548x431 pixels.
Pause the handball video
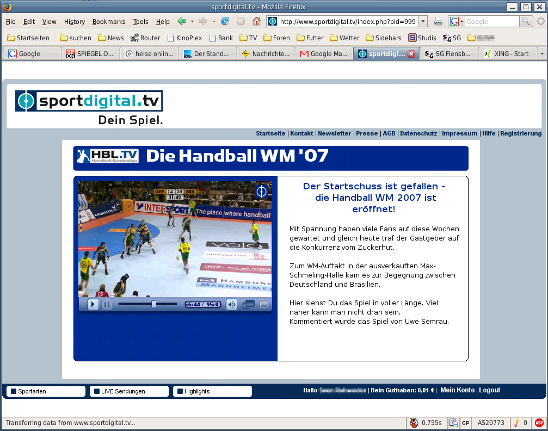(x=107, y=304)
